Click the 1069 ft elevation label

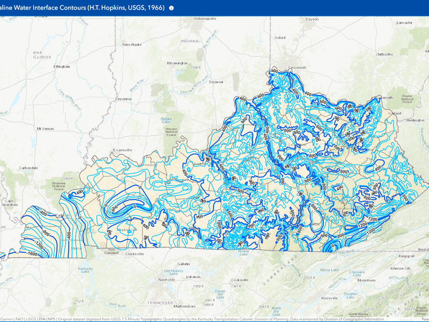click(68, 179)
